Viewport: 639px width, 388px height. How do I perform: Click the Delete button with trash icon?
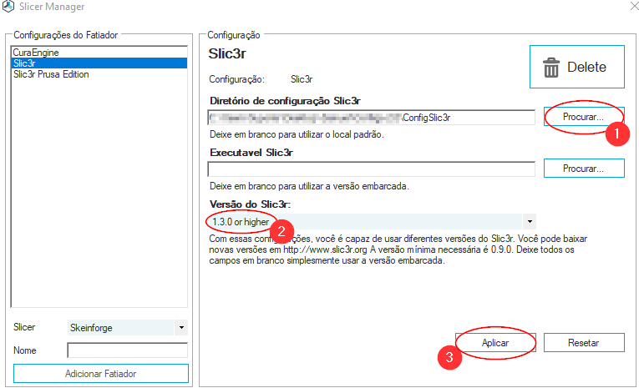tap(576, 67)
